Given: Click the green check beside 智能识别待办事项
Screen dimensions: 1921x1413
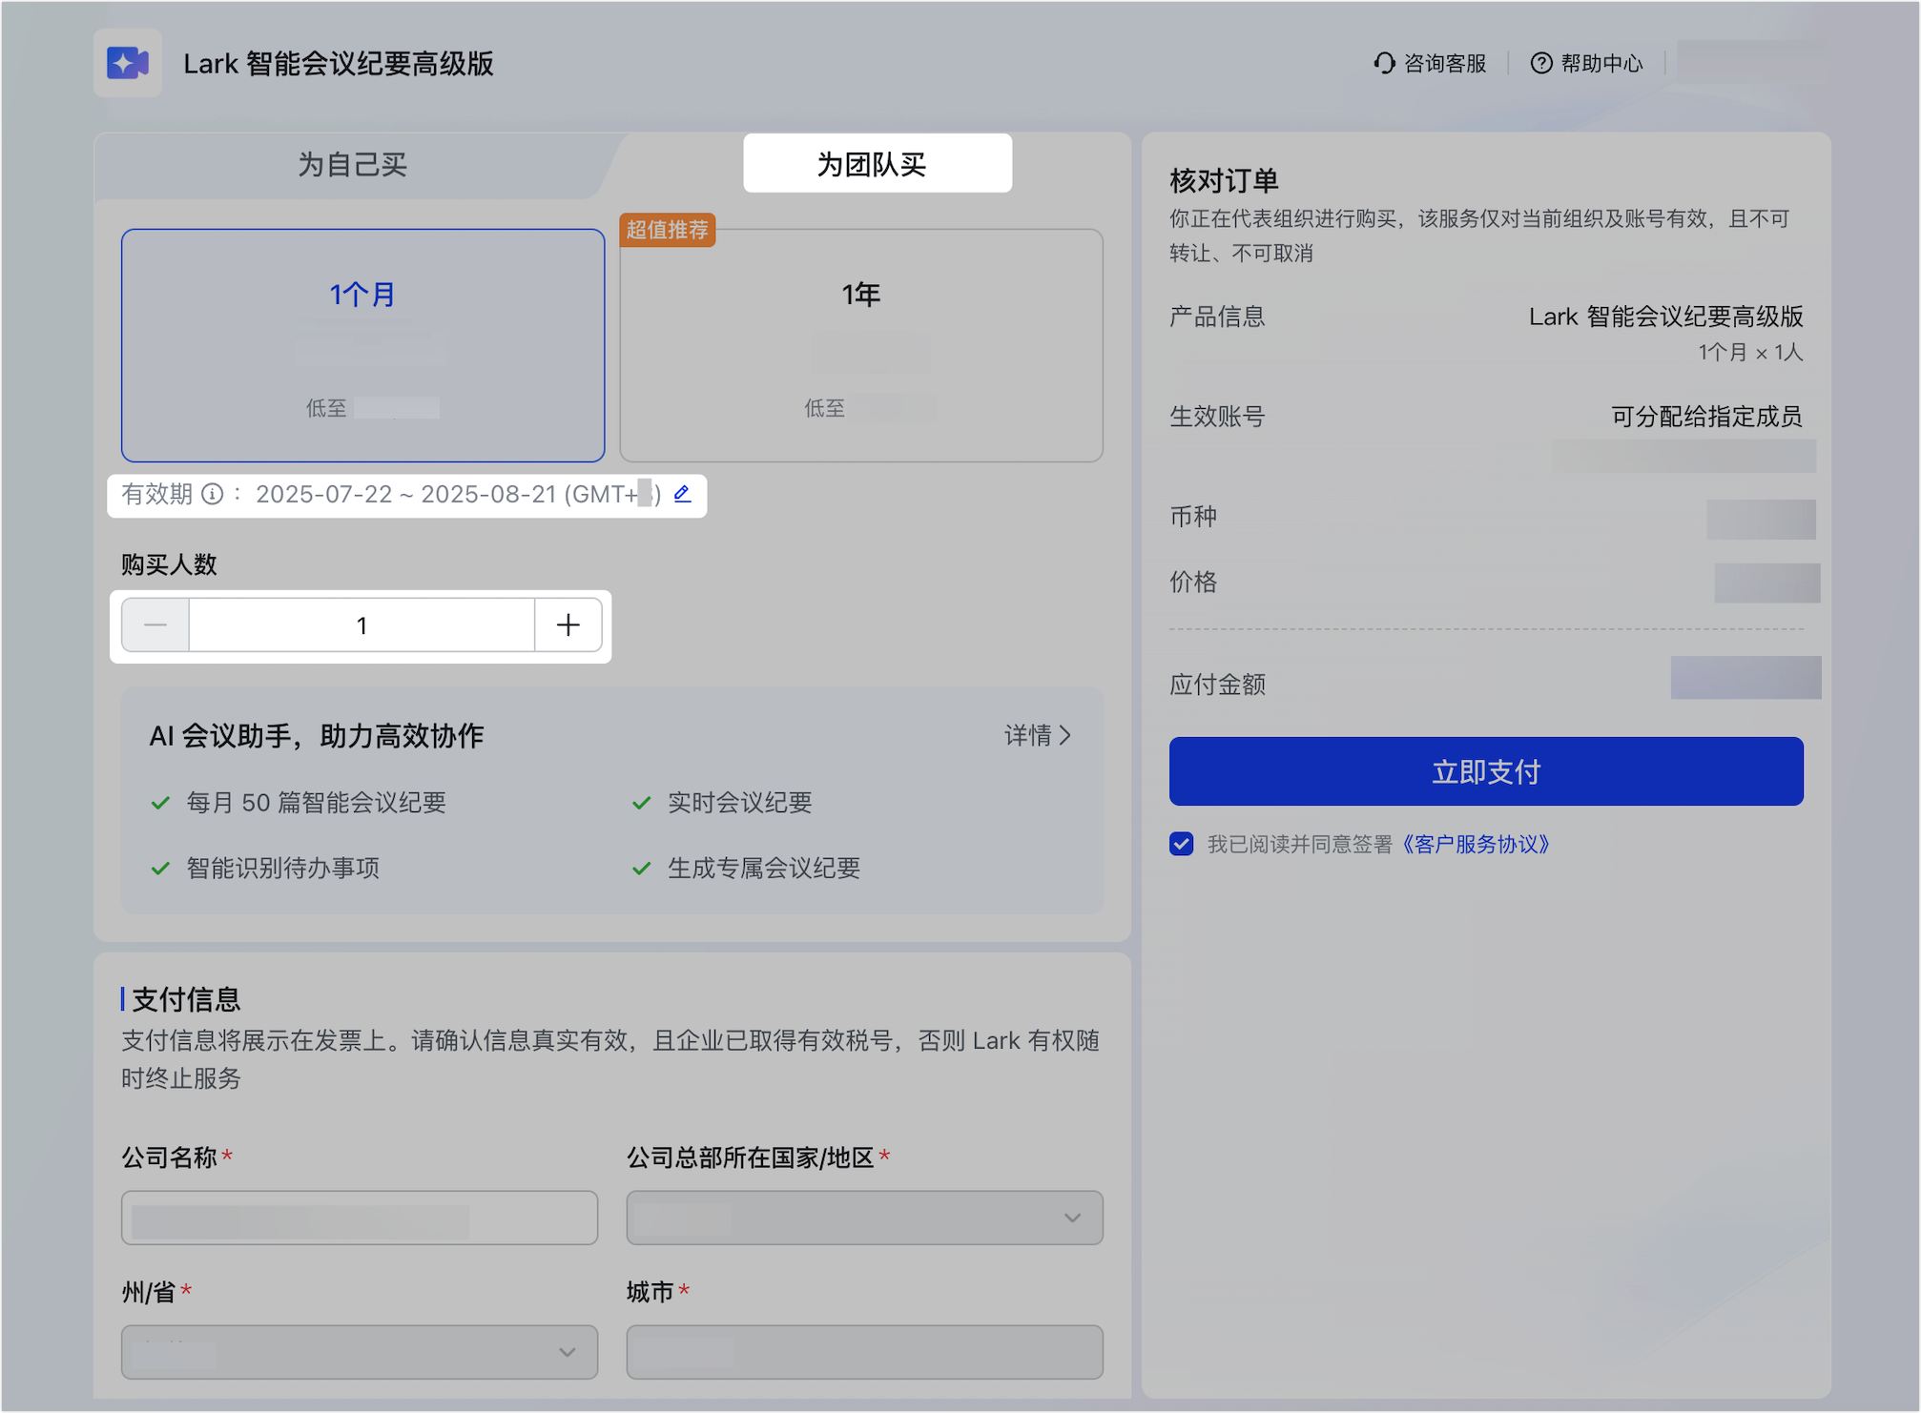Looking at the screenshot, I should coord(161,868).
